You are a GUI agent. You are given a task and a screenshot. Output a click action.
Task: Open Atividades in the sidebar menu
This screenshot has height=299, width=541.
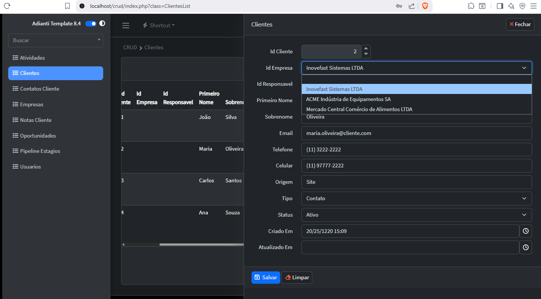[x=56, y=58]
